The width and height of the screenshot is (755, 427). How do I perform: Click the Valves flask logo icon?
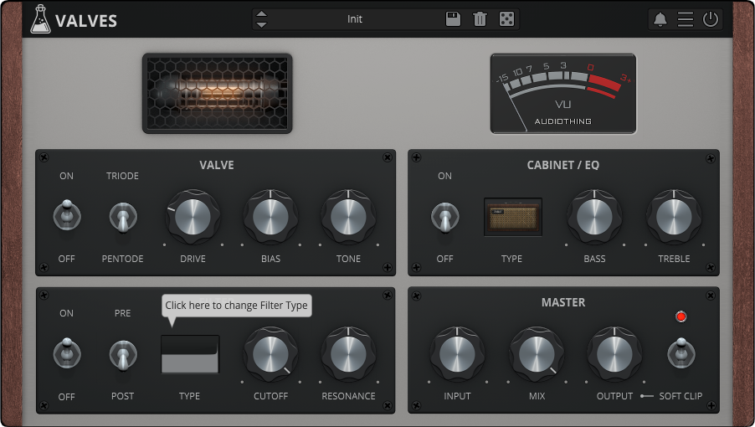pyautogui.click(x=40, y=19)
